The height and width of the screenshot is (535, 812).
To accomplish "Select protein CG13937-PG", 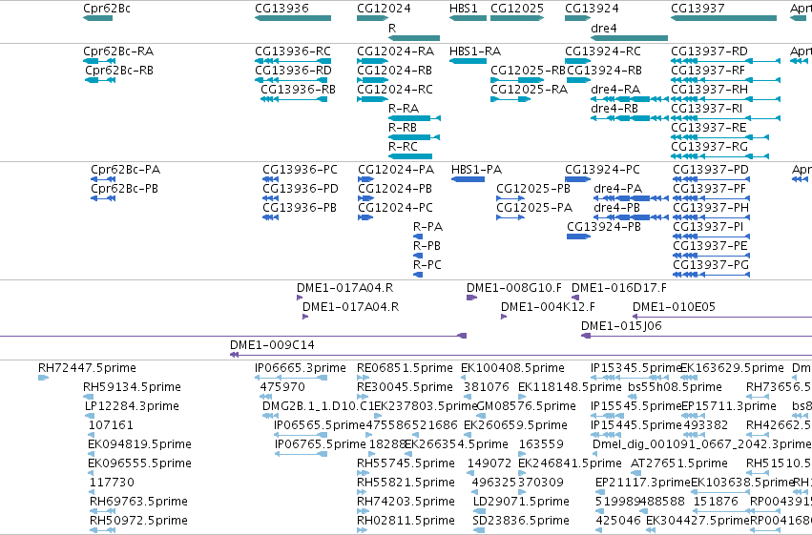I will [x=712, y=275].
